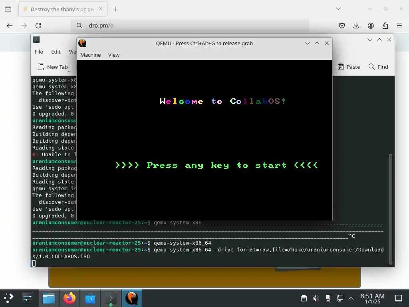Open Firefox extensions icon
Image resolution: width=409 pixels, height=307 pixels.
385,26
